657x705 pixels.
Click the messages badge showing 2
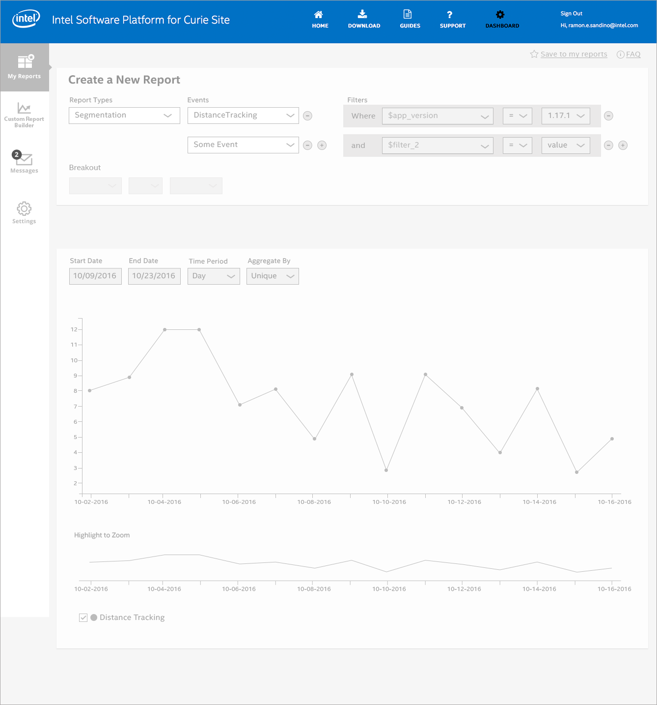[x=17, y=154]
